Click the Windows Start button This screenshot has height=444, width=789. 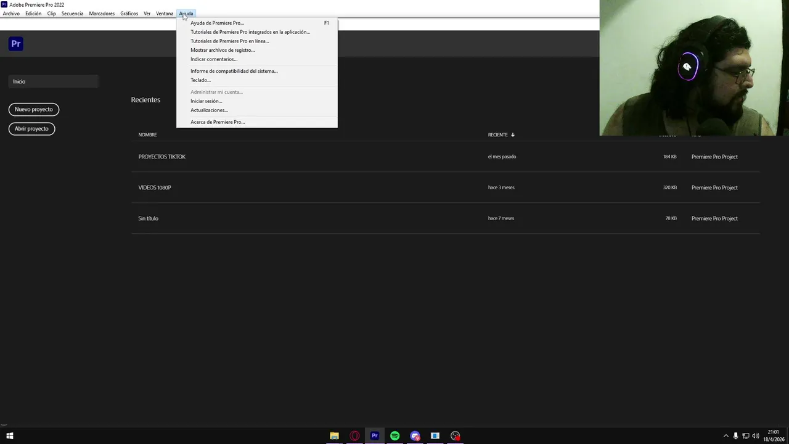(x=9, y=436)
